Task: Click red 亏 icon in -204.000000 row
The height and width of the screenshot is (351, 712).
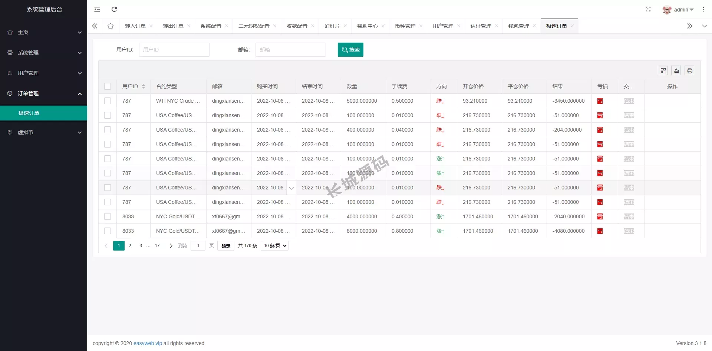Action: 600,130
